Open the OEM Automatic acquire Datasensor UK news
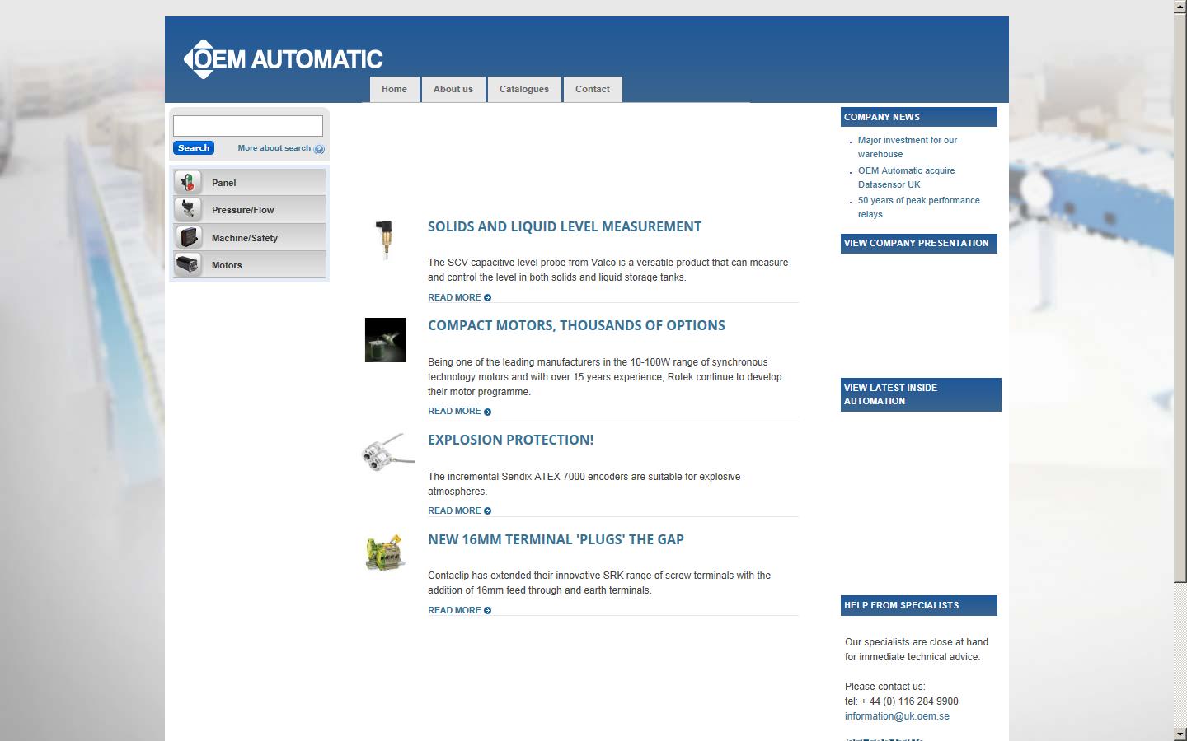This screenshot has width=1187, height=741. (x=906, y=177)
